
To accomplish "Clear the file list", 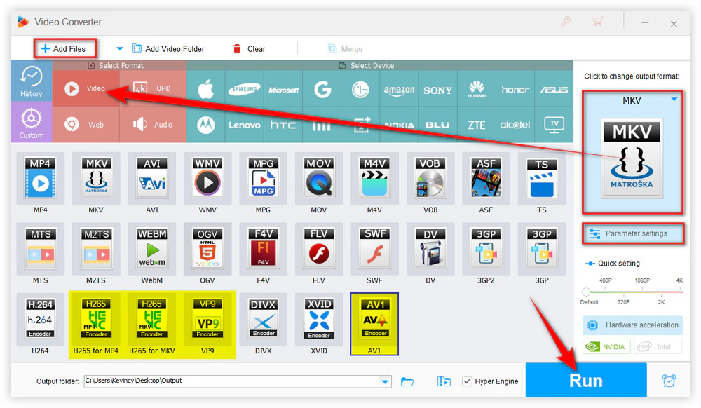I will [250, 48].
